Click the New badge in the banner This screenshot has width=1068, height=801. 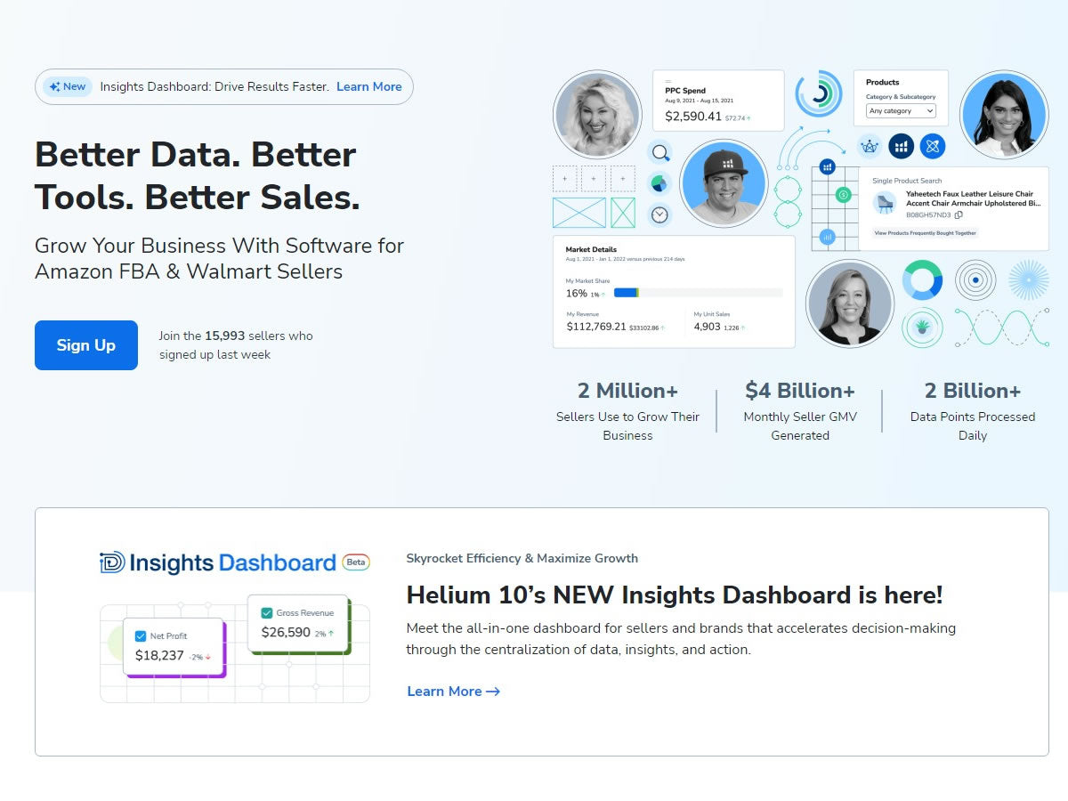68,86
